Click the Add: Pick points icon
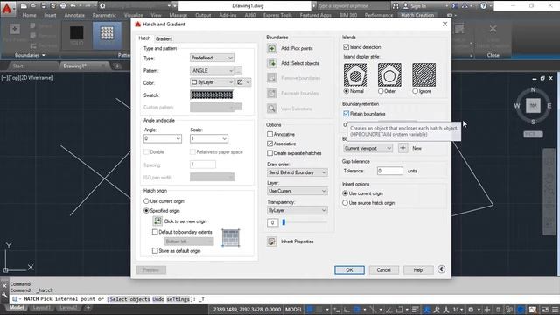This screenshot has width=560, height=315. (x=272, y=48)
